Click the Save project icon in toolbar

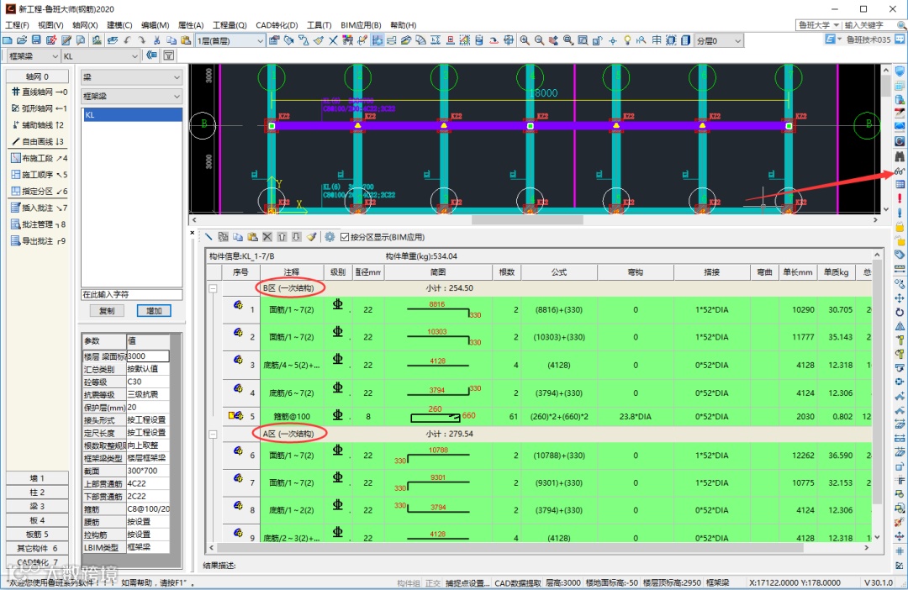pyautogui.click(x=36, y=40)
